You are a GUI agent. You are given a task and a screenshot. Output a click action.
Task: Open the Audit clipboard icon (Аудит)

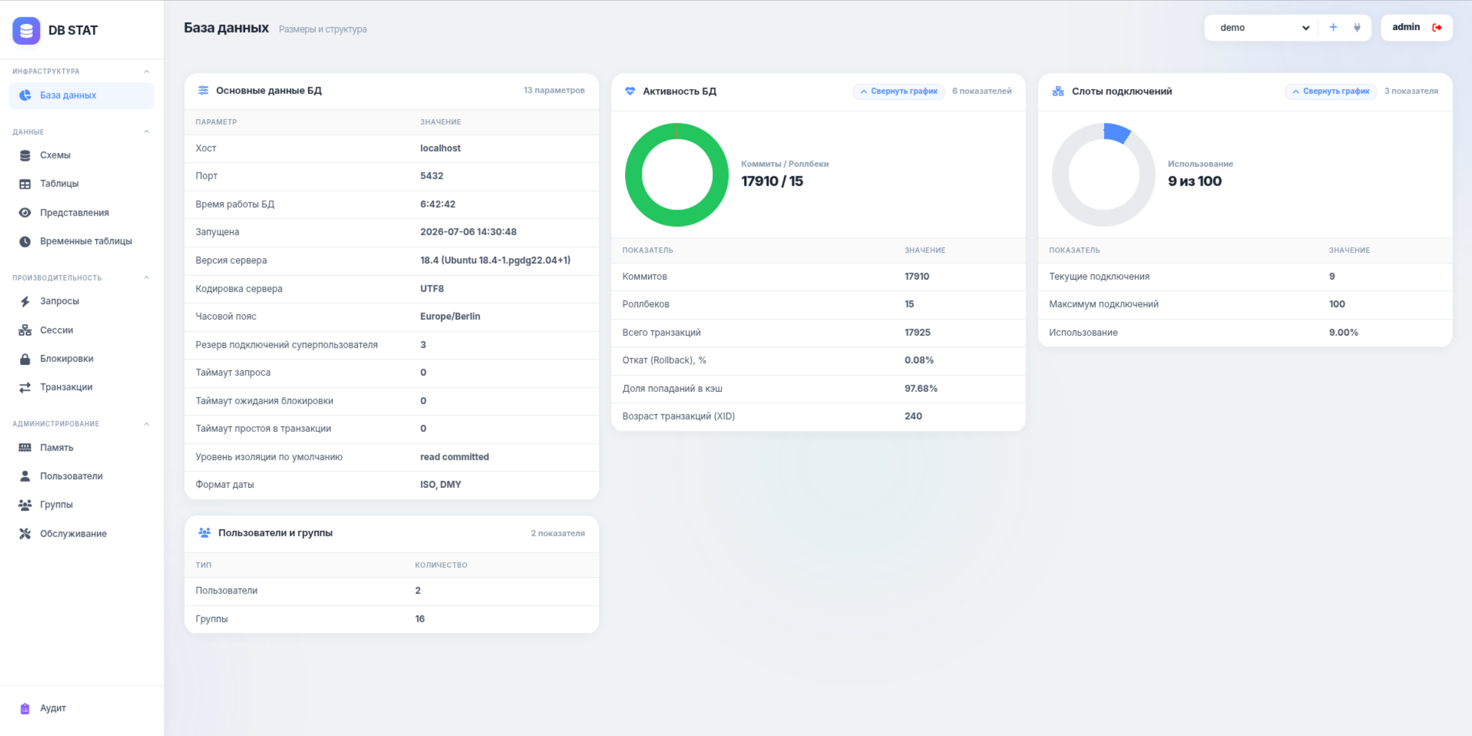[x=25, y=708]
